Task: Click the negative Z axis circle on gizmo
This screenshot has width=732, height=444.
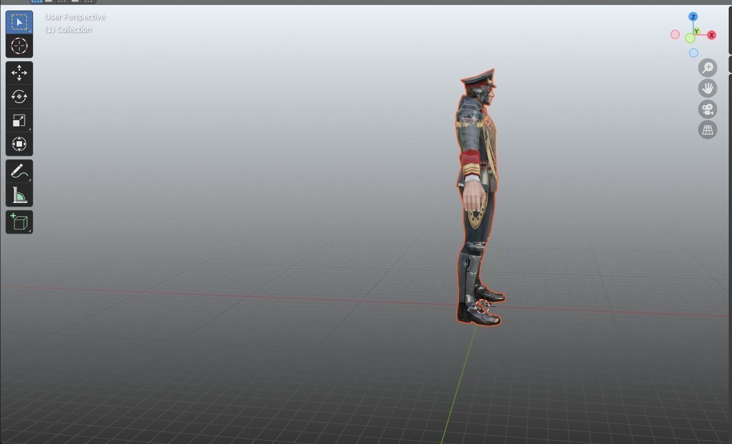Action: coord(693,53)
